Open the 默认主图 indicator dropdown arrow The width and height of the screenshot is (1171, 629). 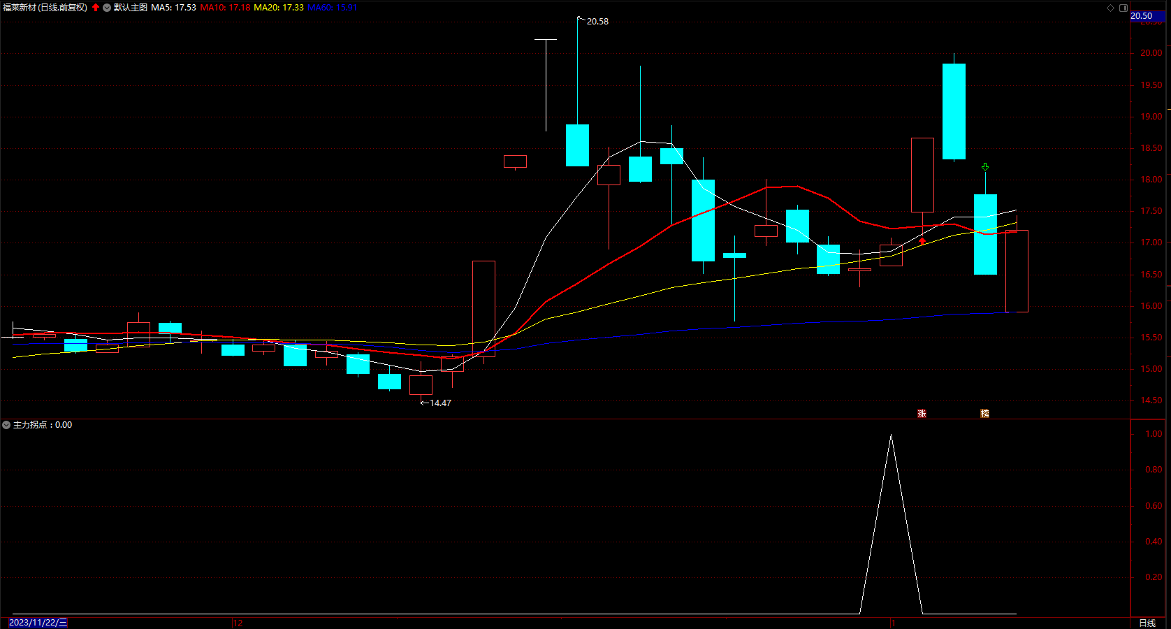click(x=107, y=8)
